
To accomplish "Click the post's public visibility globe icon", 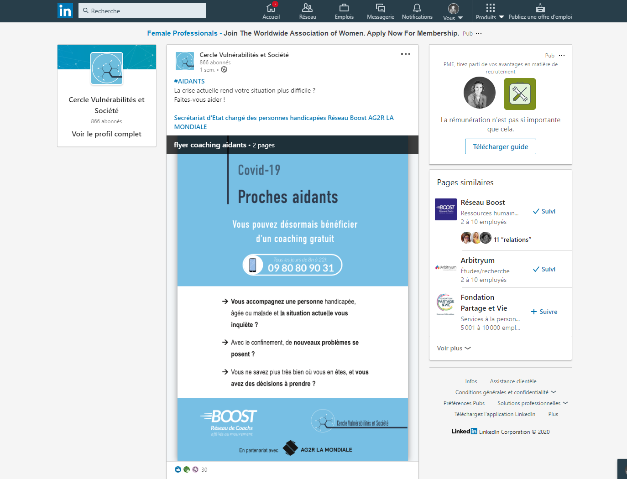I will 224,70.
